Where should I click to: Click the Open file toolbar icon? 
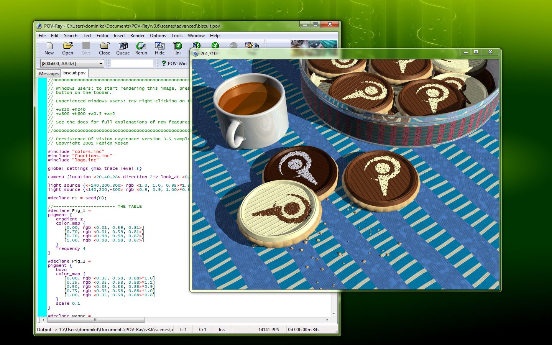(x=67, y=49)
